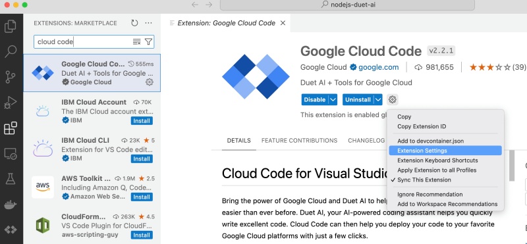The width and height of the screenshot is (527, 244).
Task: Open the Remote Explorer view icon
Action: coord(11,154)
